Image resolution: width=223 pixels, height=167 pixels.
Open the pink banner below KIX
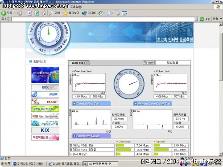pos(45,138)
